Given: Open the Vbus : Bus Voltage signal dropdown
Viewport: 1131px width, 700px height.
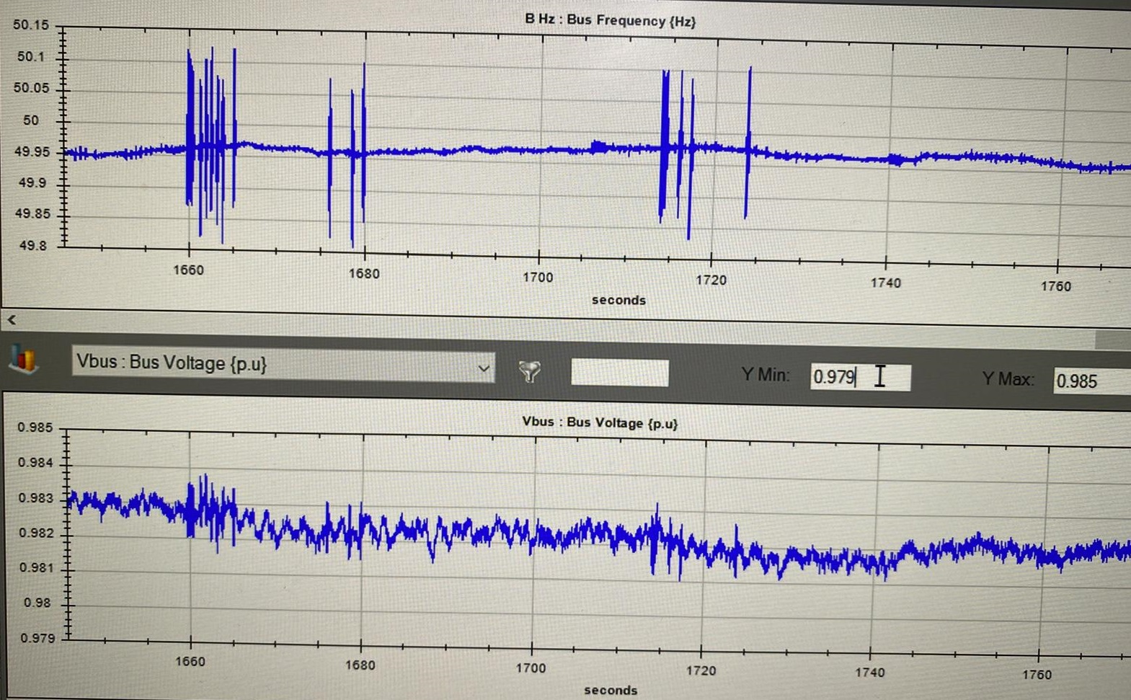Looking at the screenshot, I should pos(283,364).
